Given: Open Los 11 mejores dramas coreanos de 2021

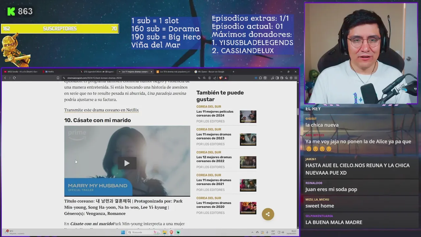Looking at the screenshot, I should click(x=214, y=182).
